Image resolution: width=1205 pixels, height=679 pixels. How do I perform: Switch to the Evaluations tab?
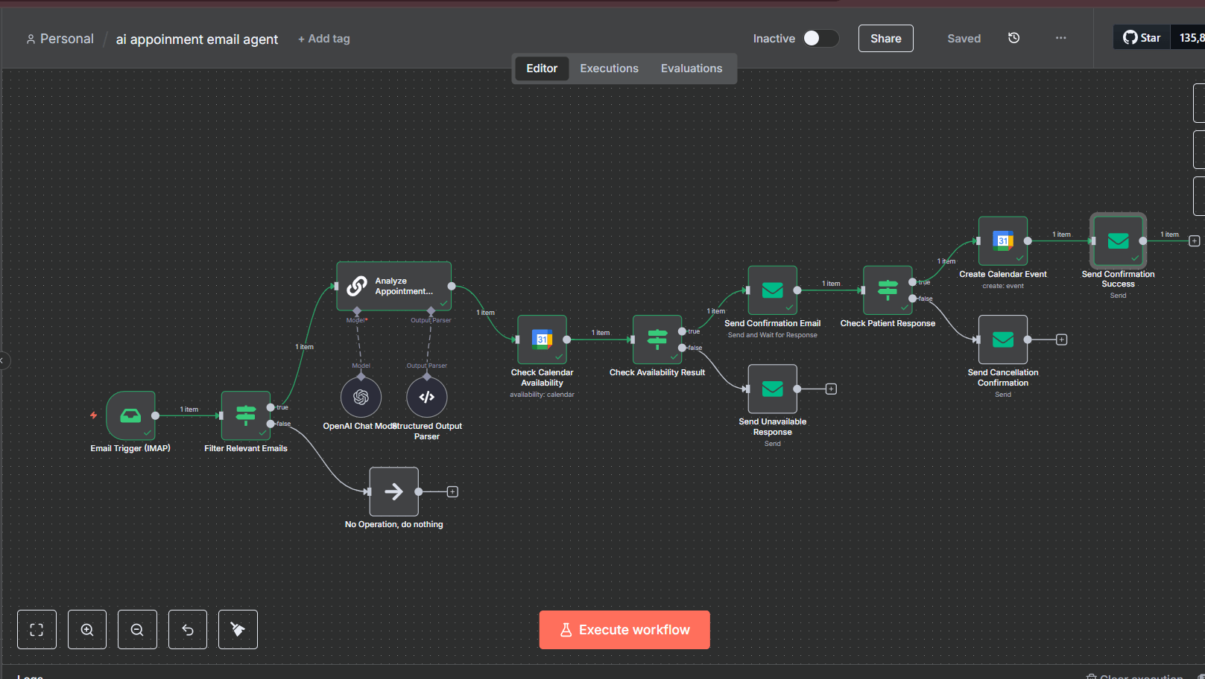[x=692, y=68]
